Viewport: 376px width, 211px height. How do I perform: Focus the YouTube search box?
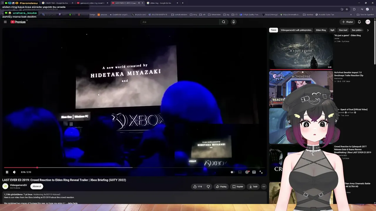(179, 22)
